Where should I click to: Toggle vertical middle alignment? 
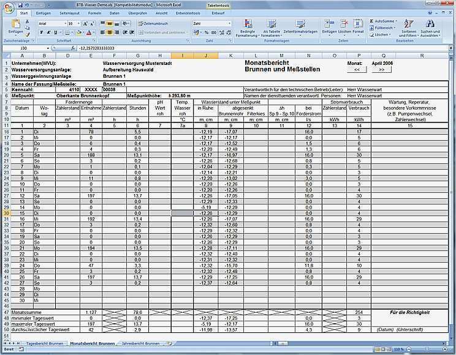110,23
